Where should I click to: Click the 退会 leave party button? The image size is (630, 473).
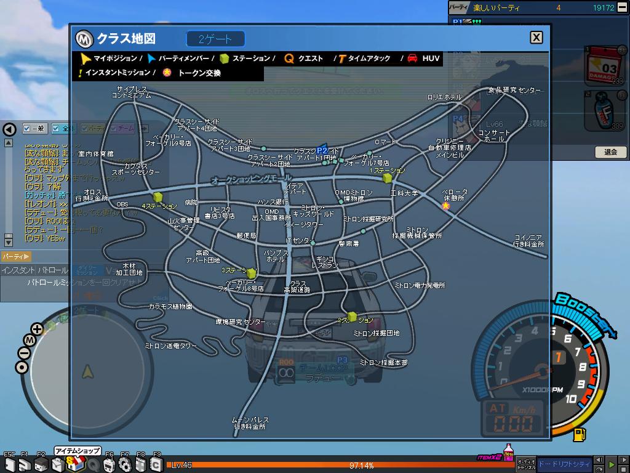(611, 152)
